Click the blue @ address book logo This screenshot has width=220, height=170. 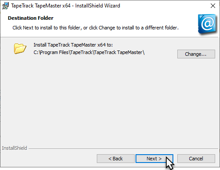coord(207,24)
